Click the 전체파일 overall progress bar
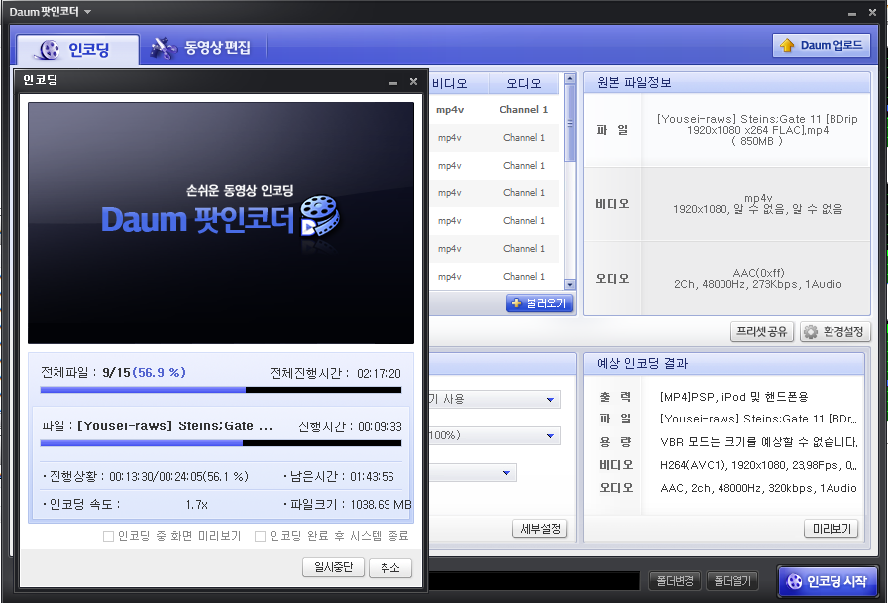The image size is (888, 603). (221, 390)
